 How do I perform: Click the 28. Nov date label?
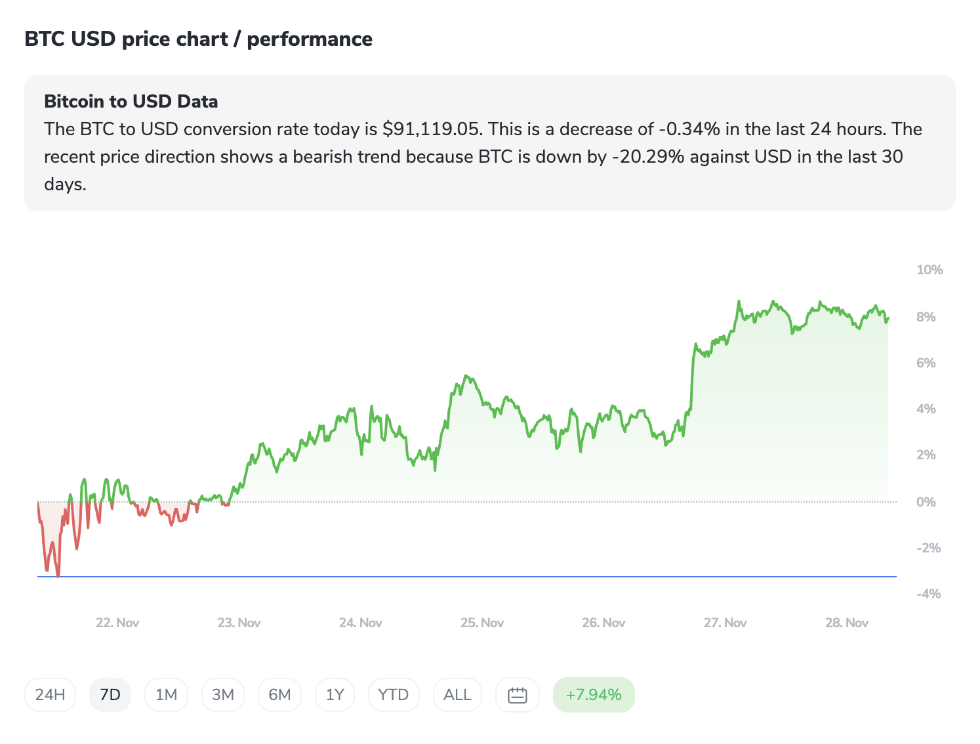click(847, 623)
